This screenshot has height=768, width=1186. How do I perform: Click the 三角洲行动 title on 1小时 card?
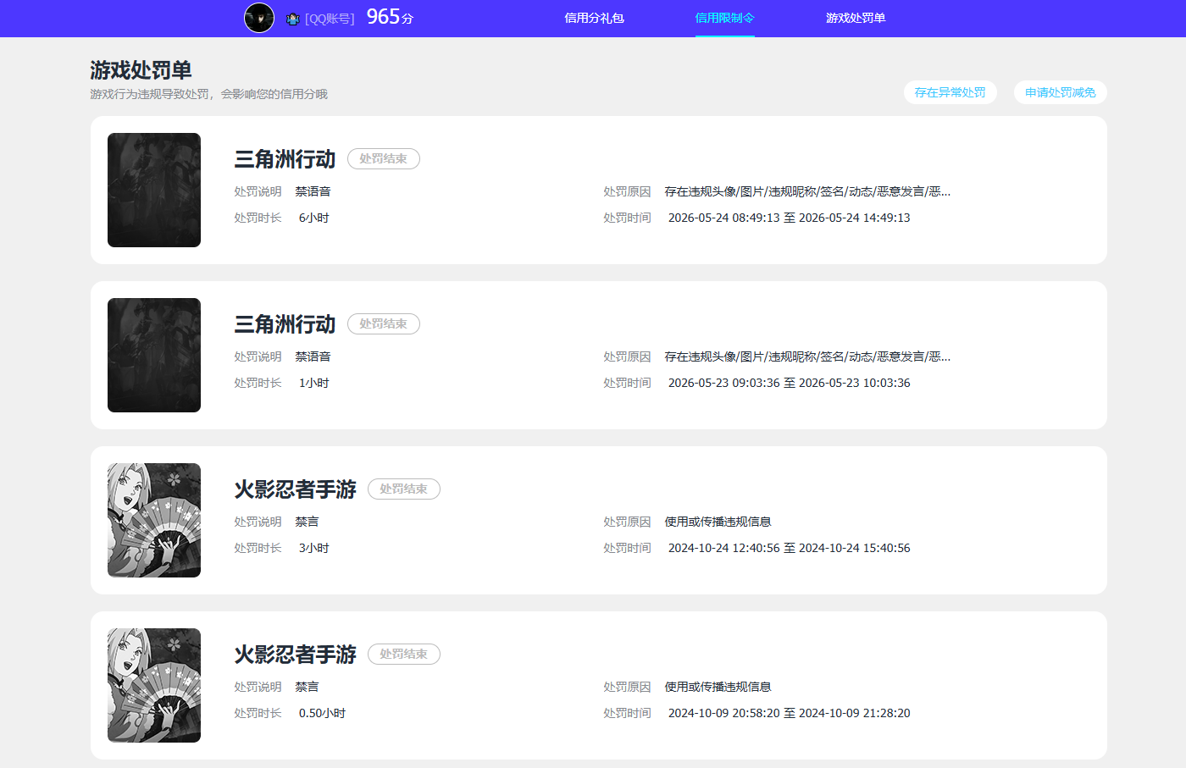pos(285,324)
